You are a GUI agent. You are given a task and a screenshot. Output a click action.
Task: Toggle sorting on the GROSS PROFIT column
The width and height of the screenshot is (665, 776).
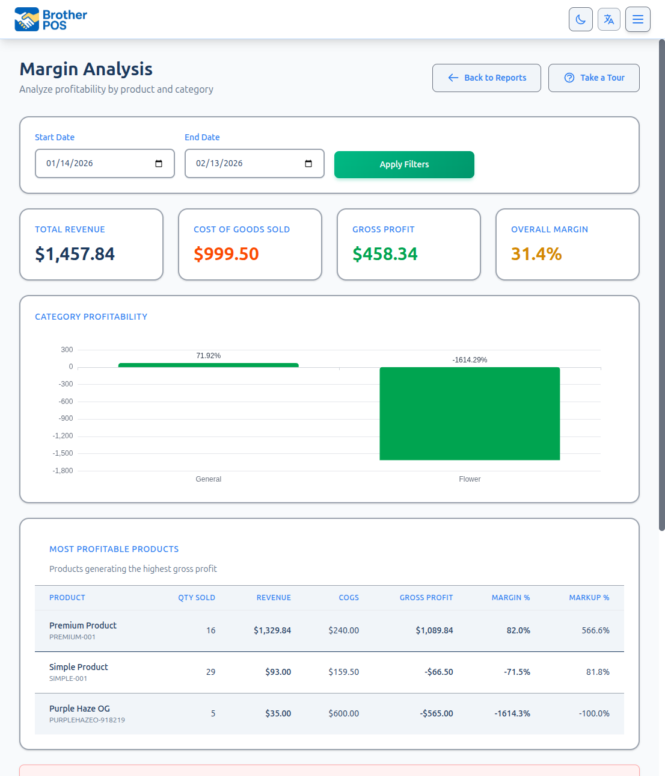click(426, 598)
